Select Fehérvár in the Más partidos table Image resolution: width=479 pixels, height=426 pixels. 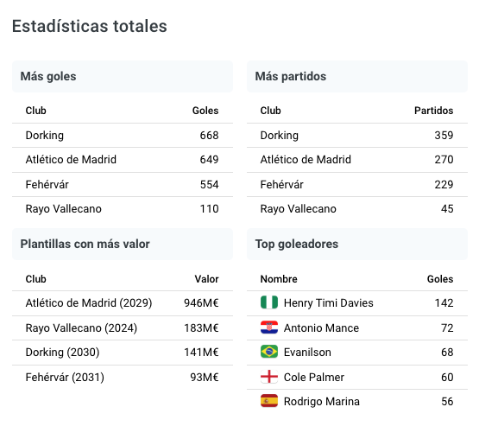(x=281, y=184)
